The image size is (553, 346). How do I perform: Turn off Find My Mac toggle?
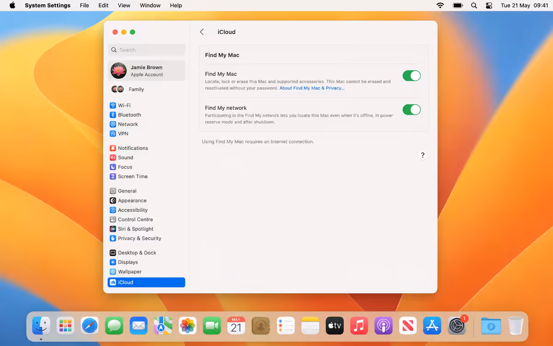coord(412,76)
